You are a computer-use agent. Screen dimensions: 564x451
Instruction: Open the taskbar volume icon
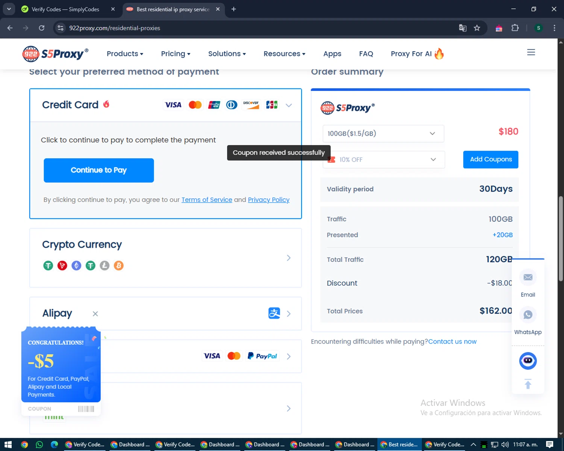[x=505, y=445]
